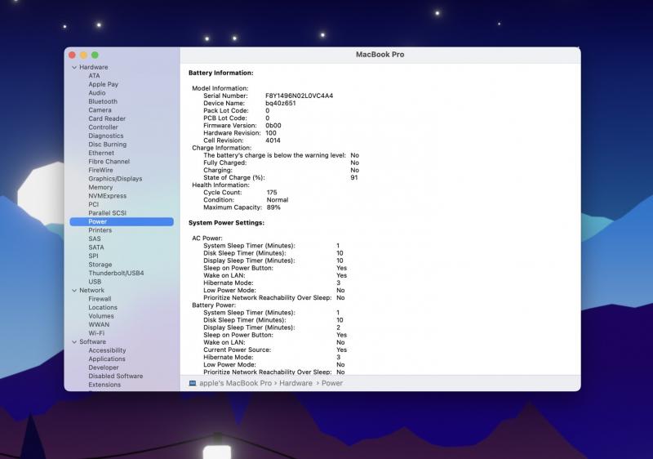
Task: Click the device name bq40z651
Action: point(280,103)
